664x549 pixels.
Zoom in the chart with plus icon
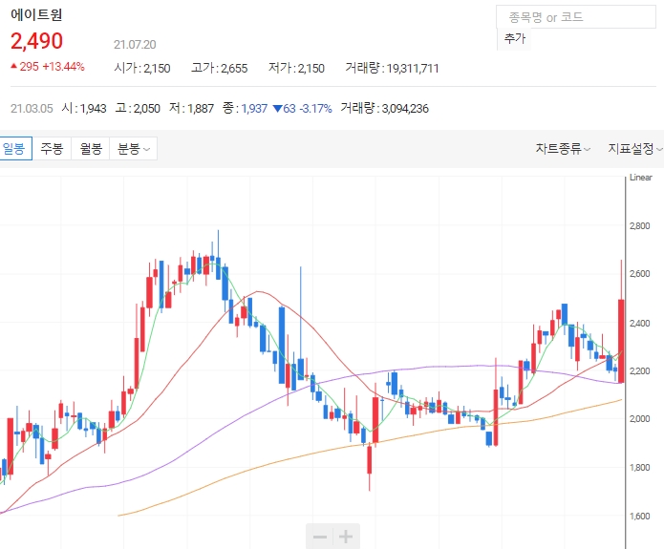tap(347, 537)
